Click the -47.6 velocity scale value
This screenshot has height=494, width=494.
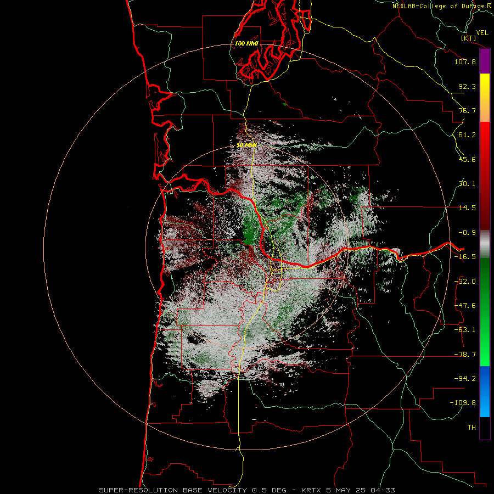[465, 306]
